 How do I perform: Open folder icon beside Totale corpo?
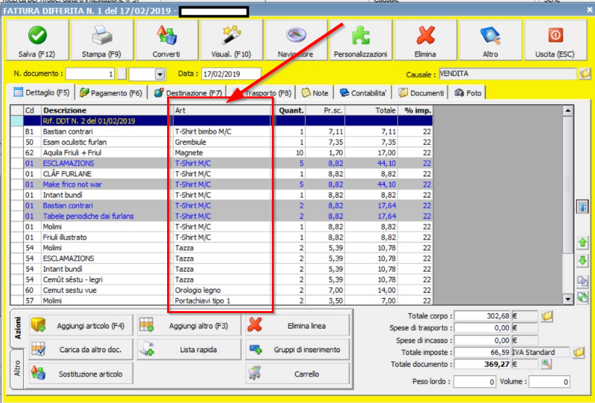coord(547,316)
